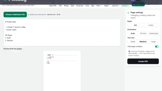Click the 'Orientation' label
Image resolution: width=162 pixels, height=91 pixels.
132,30
